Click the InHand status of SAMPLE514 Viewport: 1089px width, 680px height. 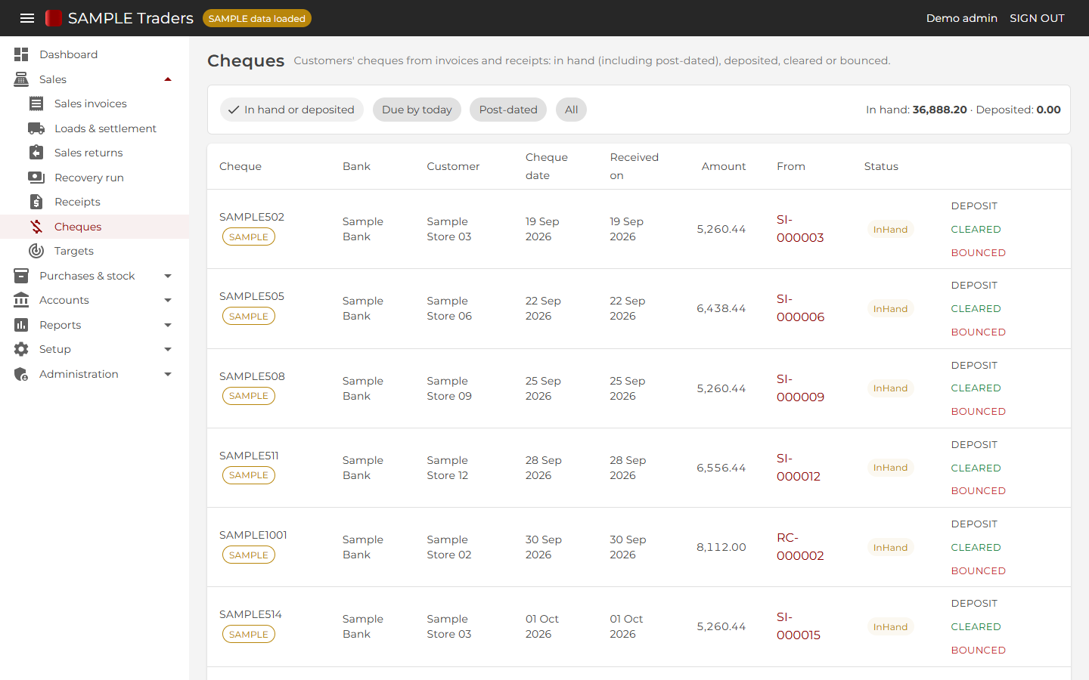tap(890, 627)
